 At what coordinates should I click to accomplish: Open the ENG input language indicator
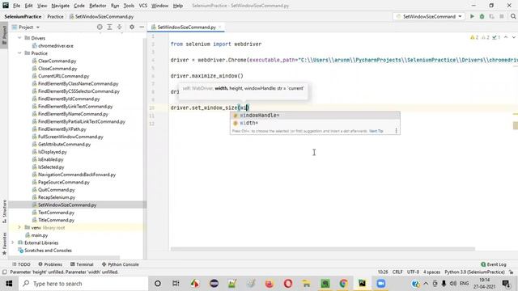coord(464,284)
